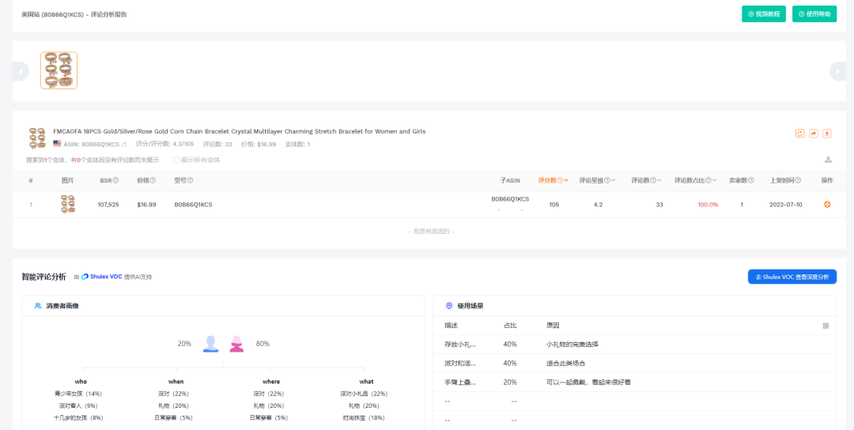Click the $16.99 price cell in table
Viewport: 854px width, 430px height.
146,205
